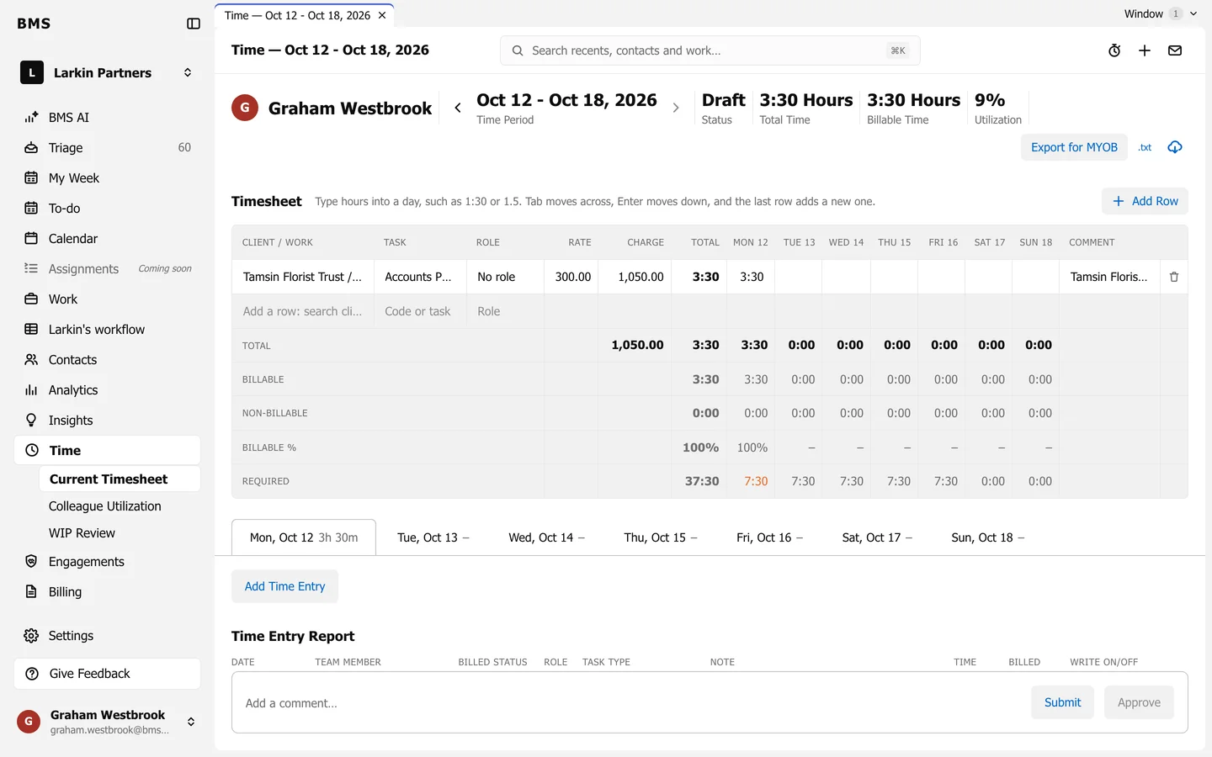Click Give Feedback button
Image resolution: width=1212 pixels, height=757 pixels.
[x=108, y=674]
